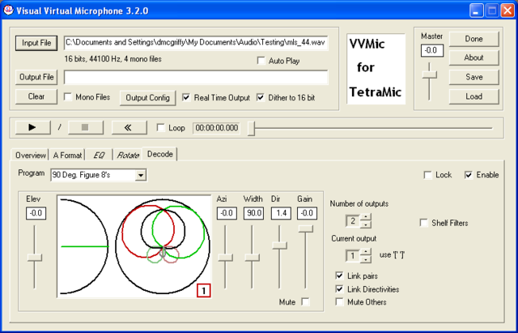Screen dimensions: 518x333
Task: Increase Number of outputs with up arrow
Action: pos(365,217)
